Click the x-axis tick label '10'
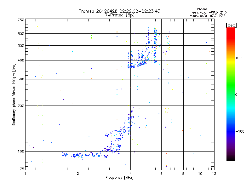Image resolution: width=252 pixels, height=189 pixels. 200,174
